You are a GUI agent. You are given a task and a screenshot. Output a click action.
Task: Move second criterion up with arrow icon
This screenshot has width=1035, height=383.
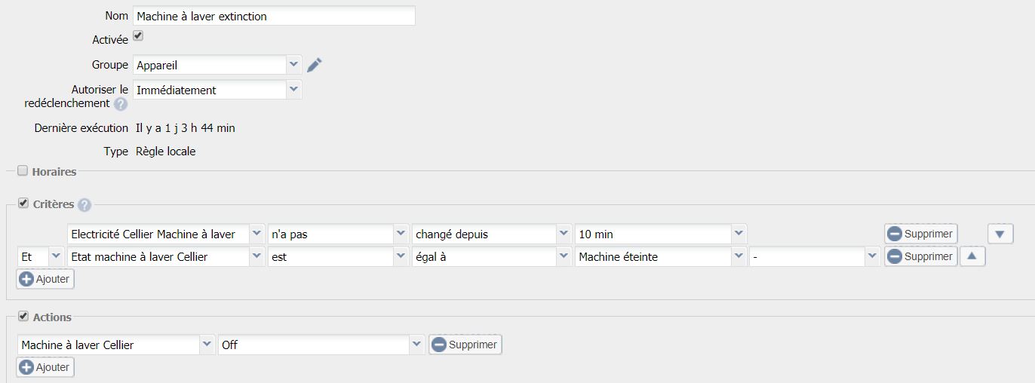coord(972,256)
